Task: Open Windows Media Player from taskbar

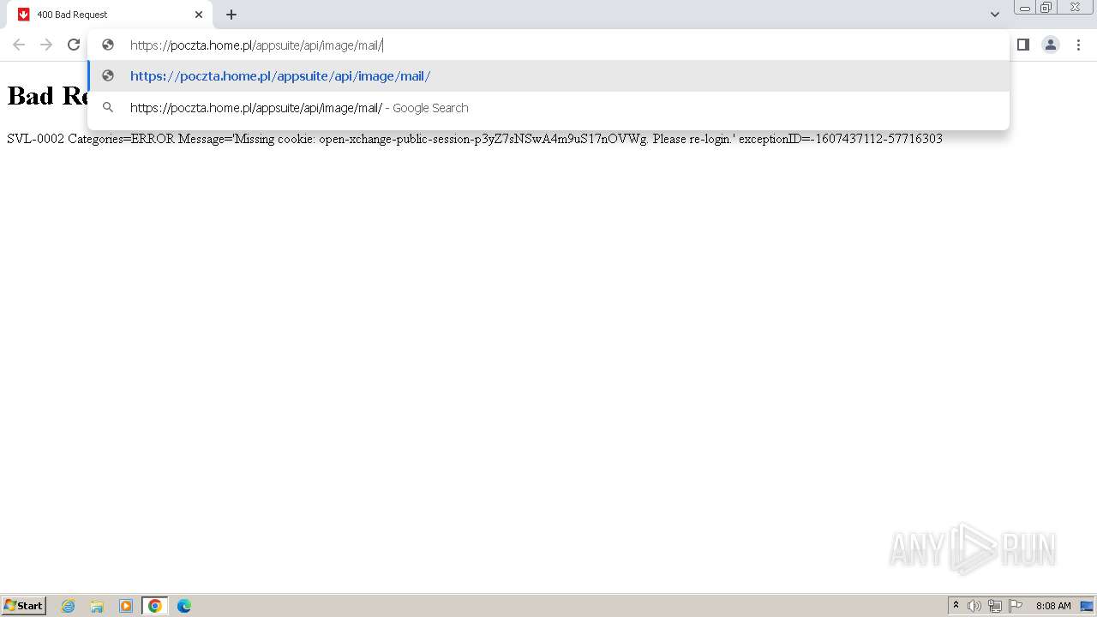Action: point(126,606)
